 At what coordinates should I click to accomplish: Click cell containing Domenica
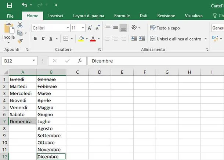pos(22,122)
